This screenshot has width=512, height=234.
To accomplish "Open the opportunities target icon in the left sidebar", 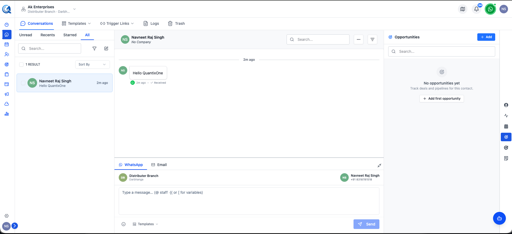I will (x=7, y=64).
